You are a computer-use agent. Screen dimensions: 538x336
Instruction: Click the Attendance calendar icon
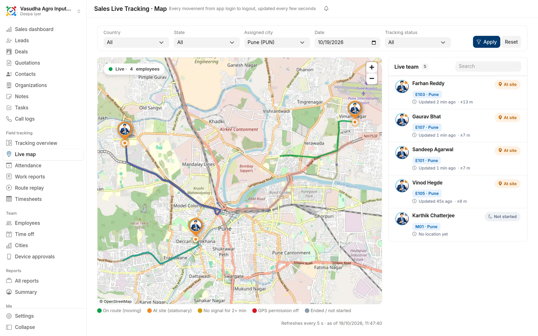pyautogui.click(x=9, y=165)
